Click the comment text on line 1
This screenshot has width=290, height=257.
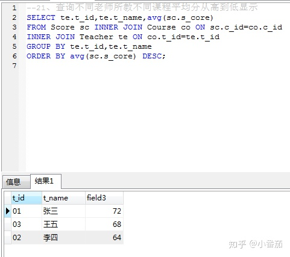(x=142, y=8)
